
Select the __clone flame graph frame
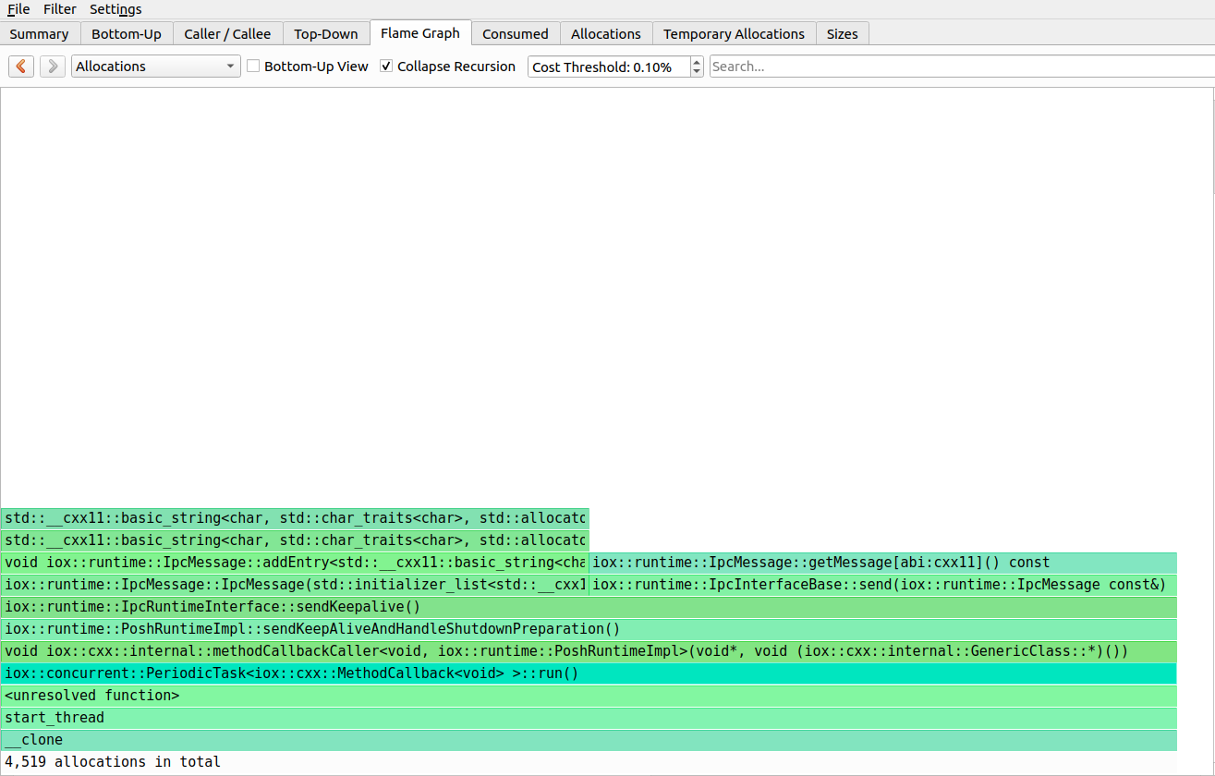click(370, 739)
